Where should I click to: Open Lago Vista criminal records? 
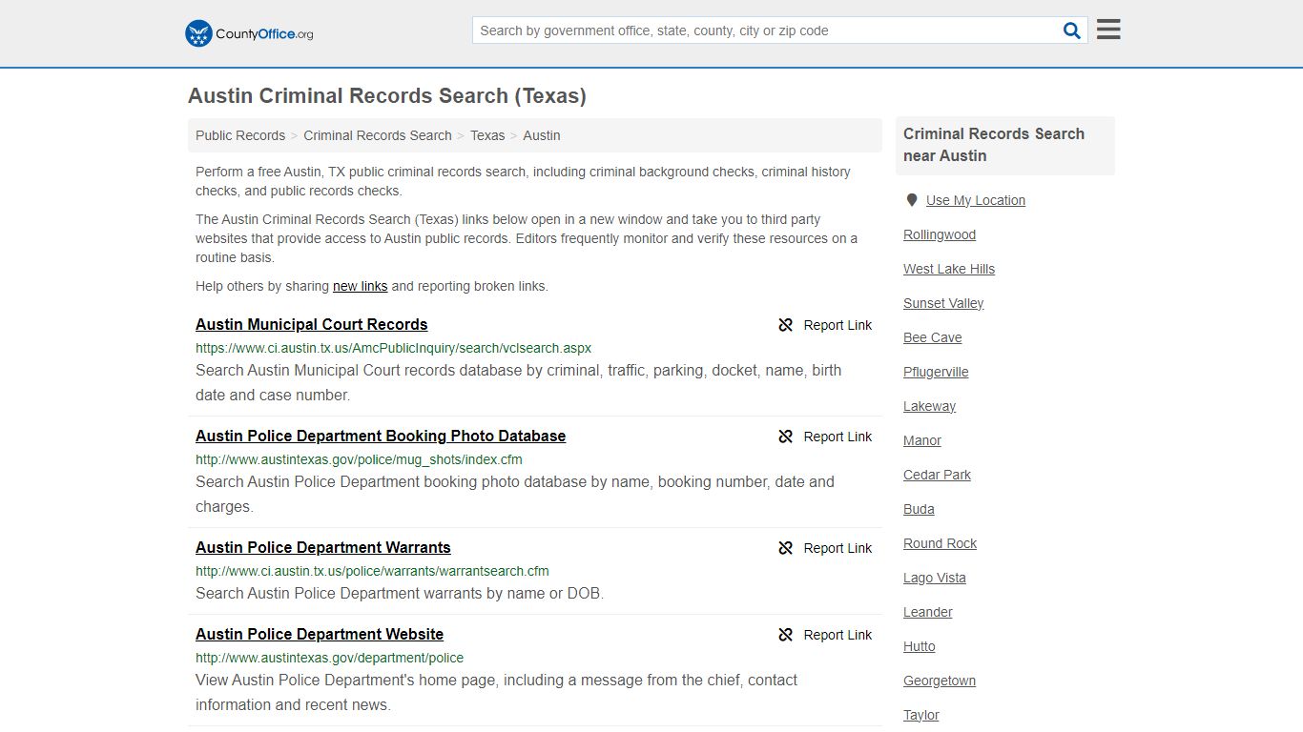pos(935,578)
